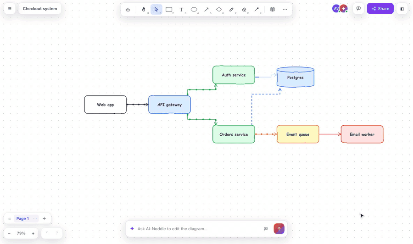This screenshot has width=413, height=244.
Task: Click the red AI collaborator avatar
Action: pos(343,9)
